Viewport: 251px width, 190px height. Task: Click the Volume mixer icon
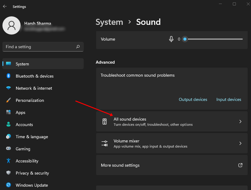pos(105,143)
